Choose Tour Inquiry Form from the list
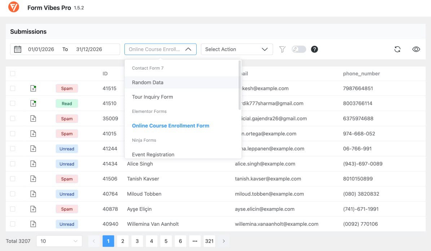431x251 pixels. pos(181,97)
